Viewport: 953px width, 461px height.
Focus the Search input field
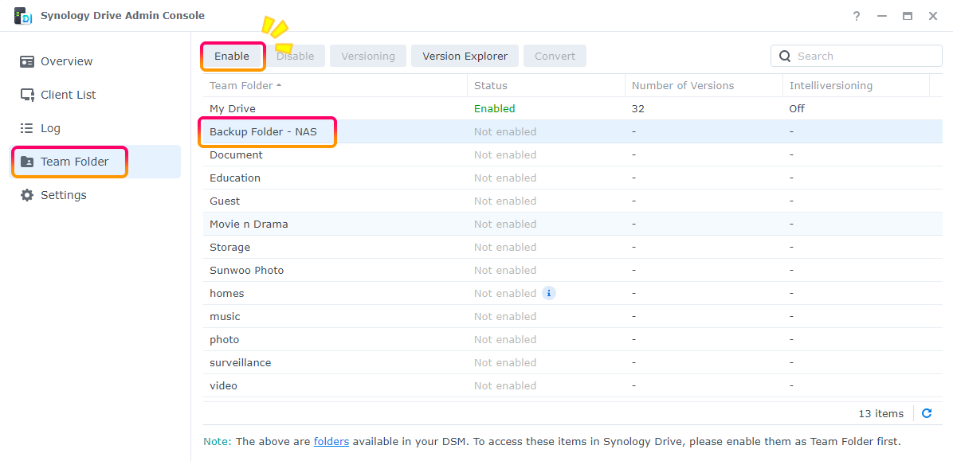point(857,56)
